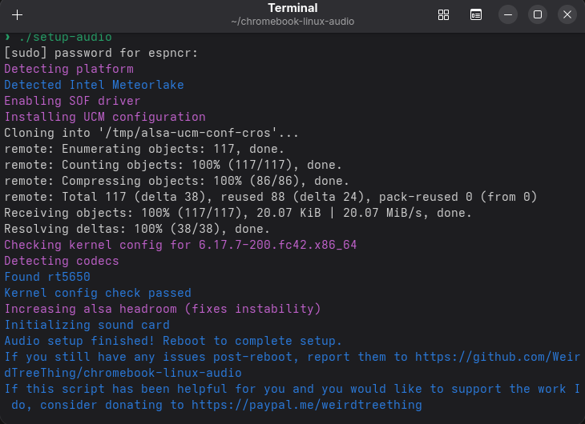The width and height of the screenshot is (585, 424).
Task: Click the sudo password prompt line
Action: point(101,53)
